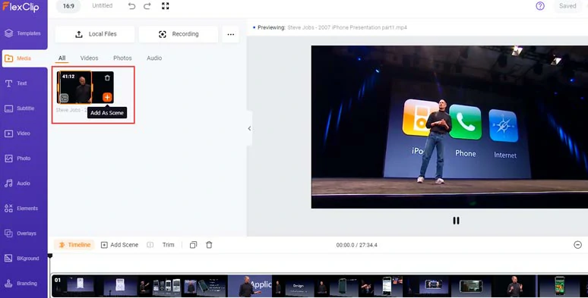The width and height of the screenshot is (588, 298).
Task: Click the video preview canvas
Action: coord(449,127)
